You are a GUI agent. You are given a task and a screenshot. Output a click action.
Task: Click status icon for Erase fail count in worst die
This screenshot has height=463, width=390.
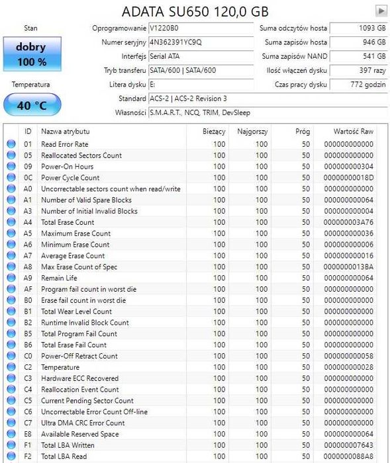click(11, 300)
